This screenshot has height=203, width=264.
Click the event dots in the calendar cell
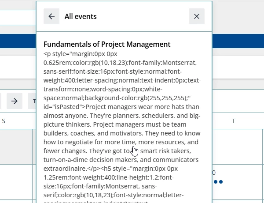[218, 182]
